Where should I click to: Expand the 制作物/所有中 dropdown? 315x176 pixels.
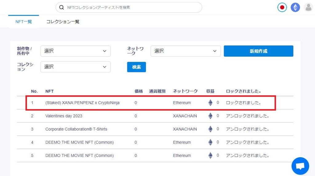tap(76, 51)
